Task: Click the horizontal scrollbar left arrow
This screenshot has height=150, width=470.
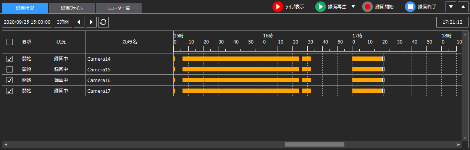Action: pos(5,145)
